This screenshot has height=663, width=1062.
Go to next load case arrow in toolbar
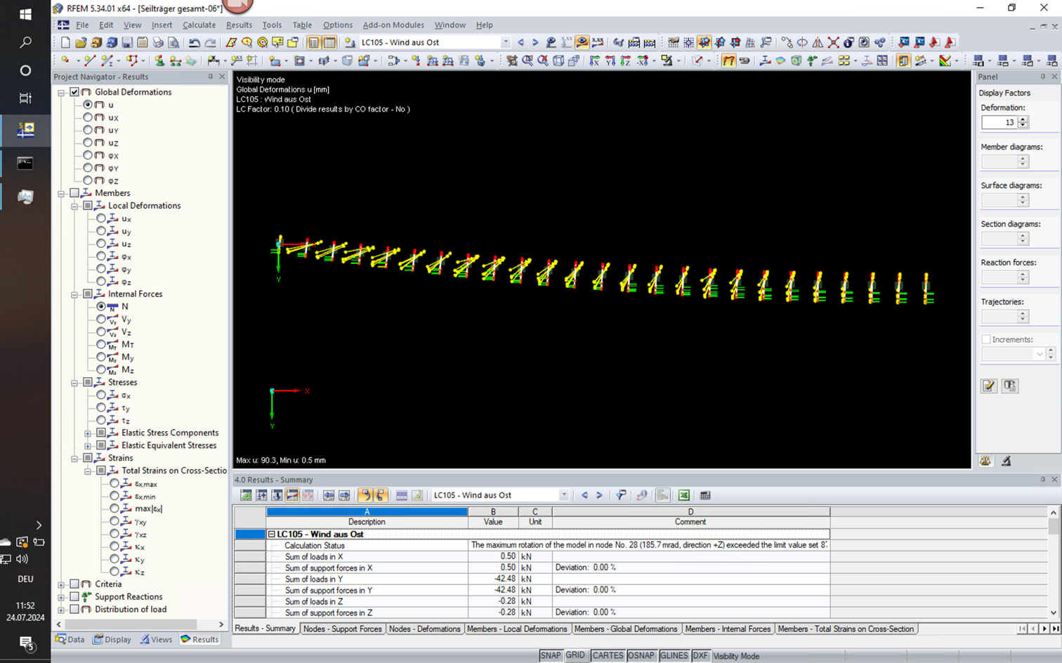535,43
